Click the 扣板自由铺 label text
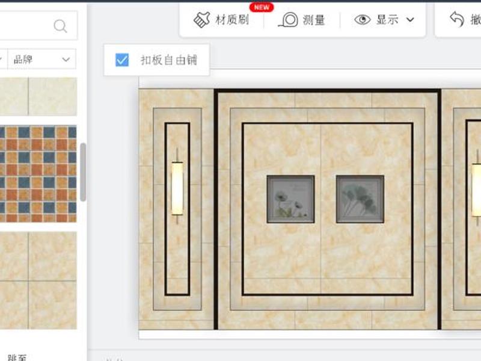 pyautogui.click(x=169, y=60)
